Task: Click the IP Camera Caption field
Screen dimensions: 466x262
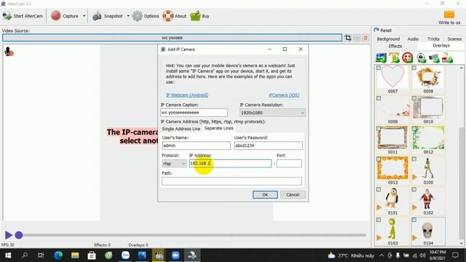Action: pos(194,113)
